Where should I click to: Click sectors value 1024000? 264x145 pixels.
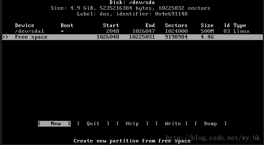(x=176, y=31)
